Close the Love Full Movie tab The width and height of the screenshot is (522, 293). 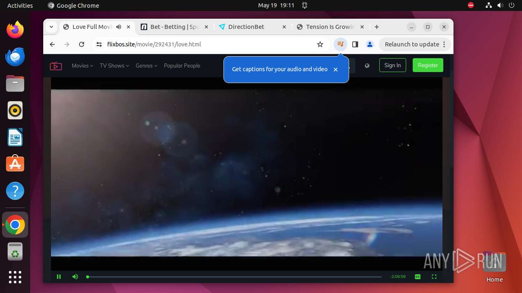[128, 27]
